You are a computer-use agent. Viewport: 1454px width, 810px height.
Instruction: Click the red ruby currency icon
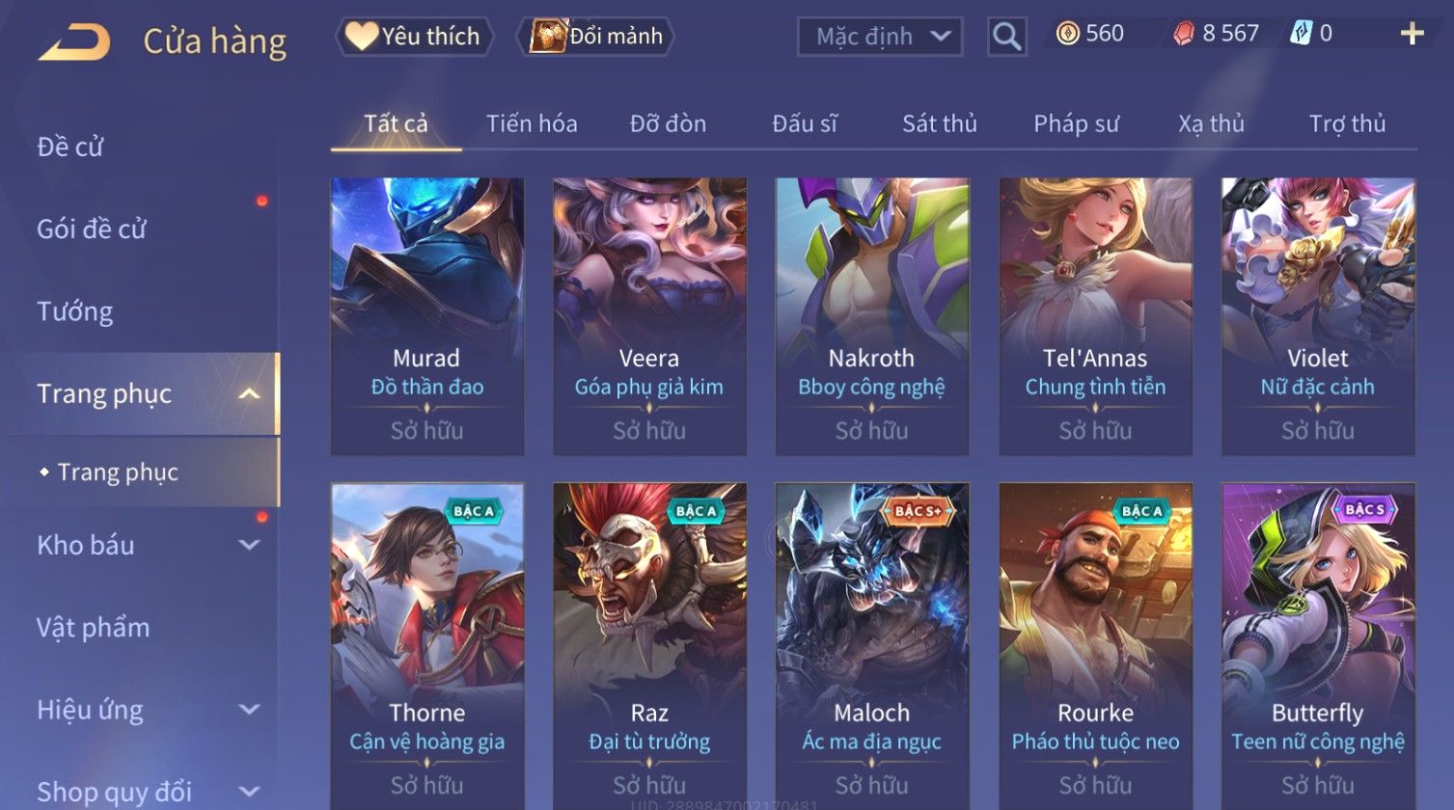pyautogui.click(x=1183, y=35)
